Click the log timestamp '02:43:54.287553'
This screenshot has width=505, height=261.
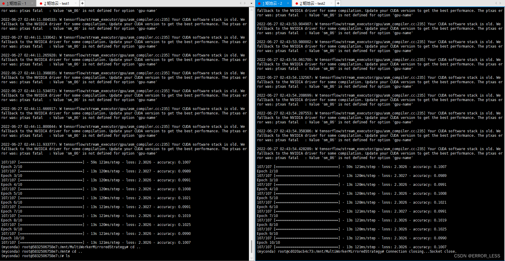(296, 113)
